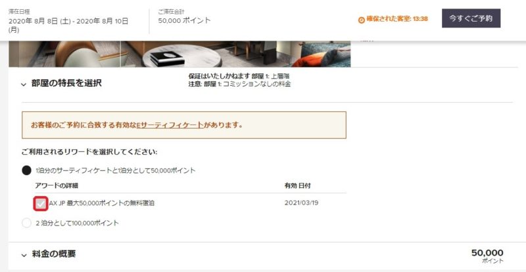Click the certificate notice banner
The image size is (526, 272).
[184, 125]
